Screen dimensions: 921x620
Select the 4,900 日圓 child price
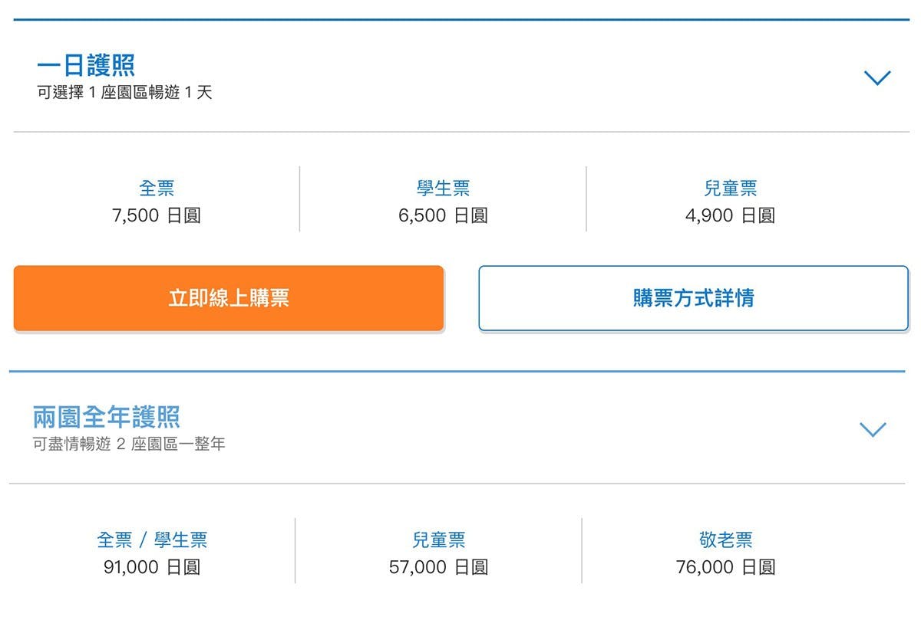[730, 215]
